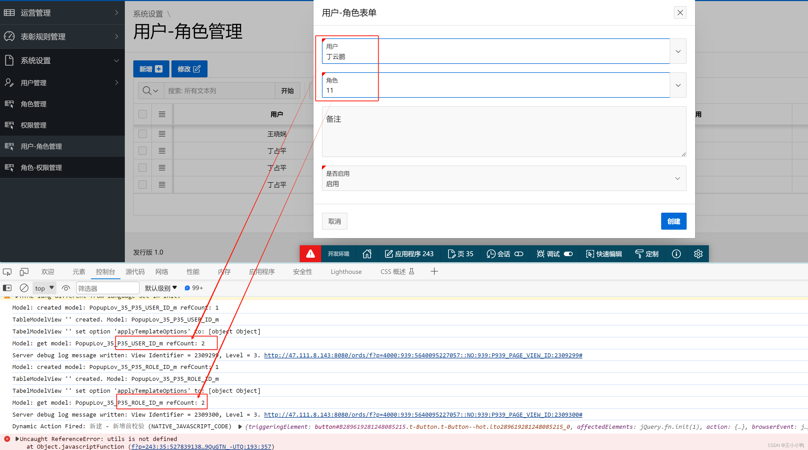This screenshot has height=450, width=808.
Task: Open 页 35 page editor button
Action: [461, 254]
